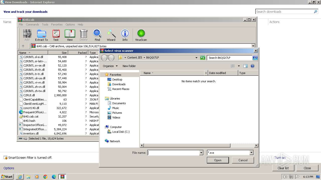This screenshot has width=321, height=180.
Task: Open the Help menu in WinRAR
Action: (x=80, y=24)
